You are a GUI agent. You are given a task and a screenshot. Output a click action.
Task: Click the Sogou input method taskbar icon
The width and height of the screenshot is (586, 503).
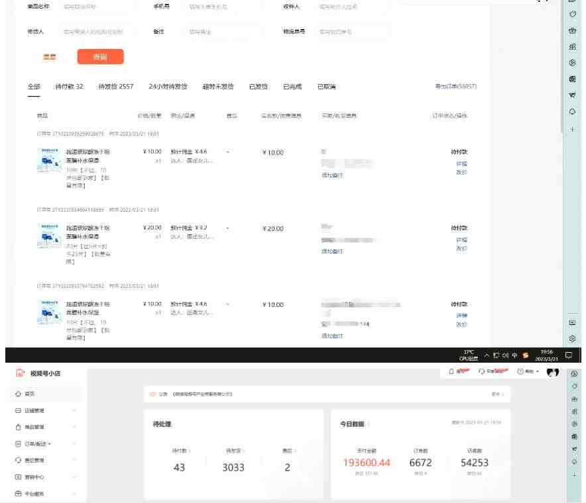(526, 355)
